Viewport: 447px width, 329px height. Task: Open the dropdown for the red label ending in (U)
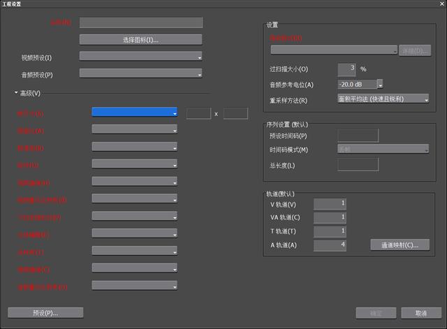[x=134, y=286]
